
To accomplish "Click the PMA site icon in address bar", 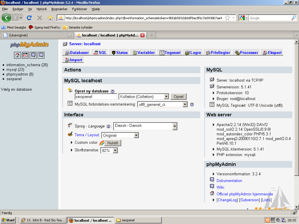I will 61,18.
